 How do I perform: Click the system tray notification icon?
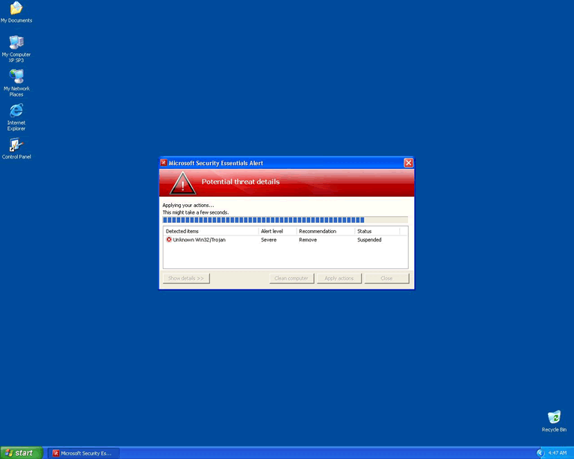pos(540,453)
